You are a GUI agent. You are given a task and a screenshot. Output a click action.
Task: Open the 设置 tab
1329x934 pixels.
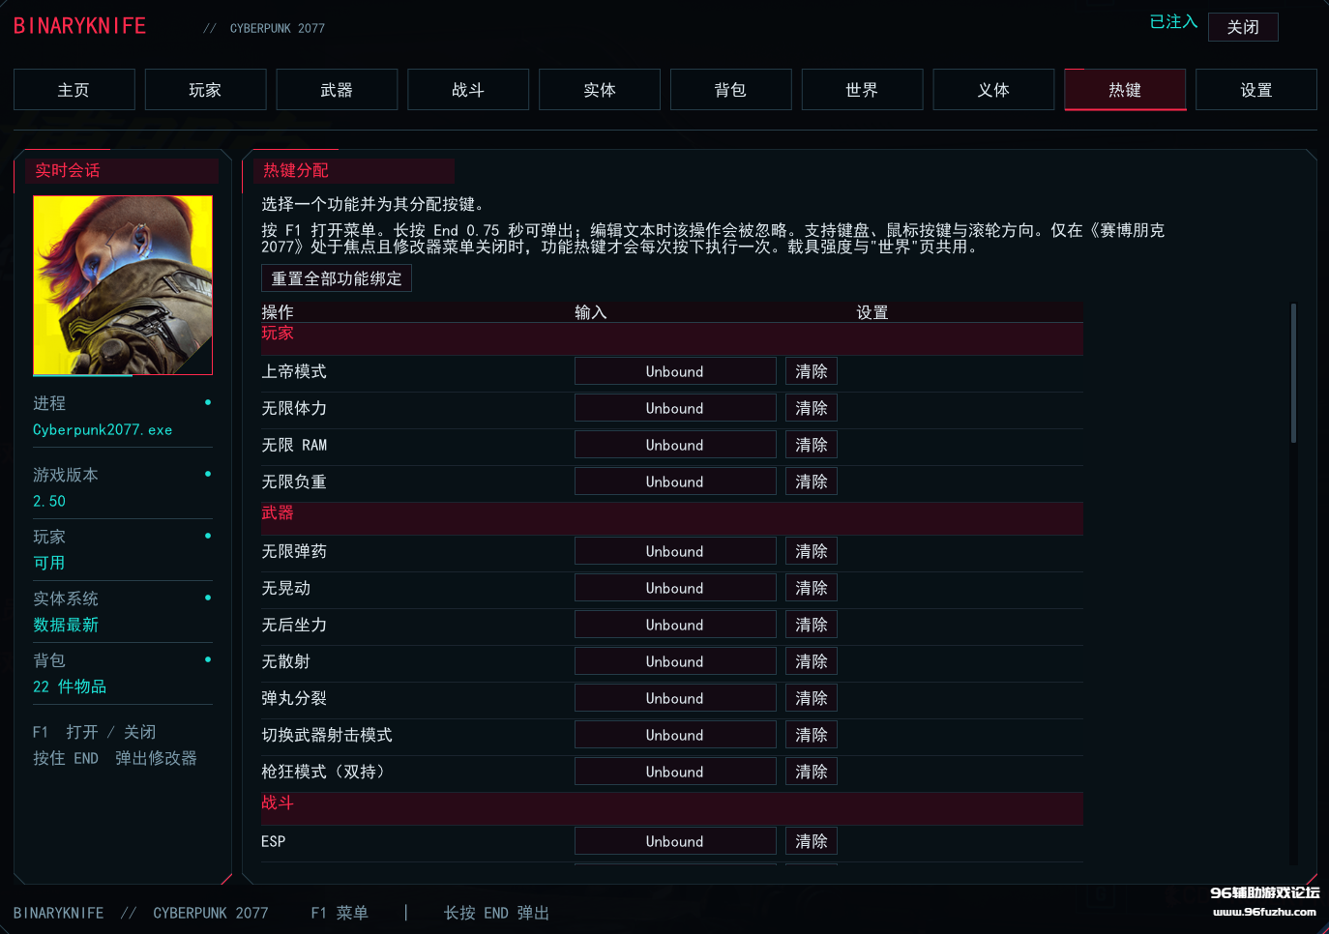coord(1256,90)
